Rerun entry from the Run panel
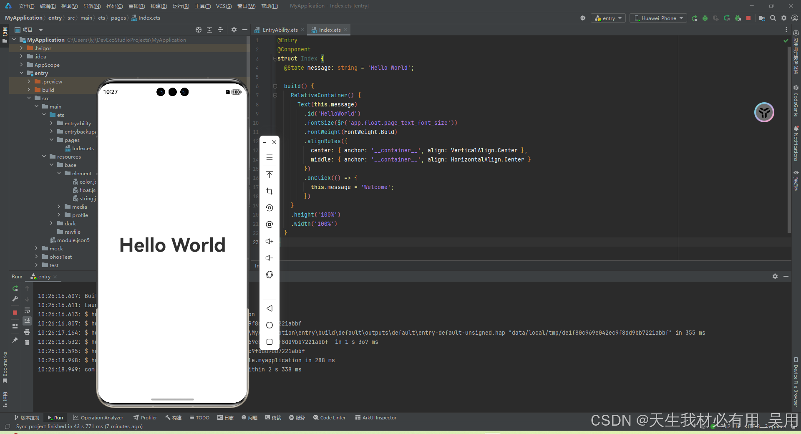This screenshot has height=434, width=801. click(15, 288)
